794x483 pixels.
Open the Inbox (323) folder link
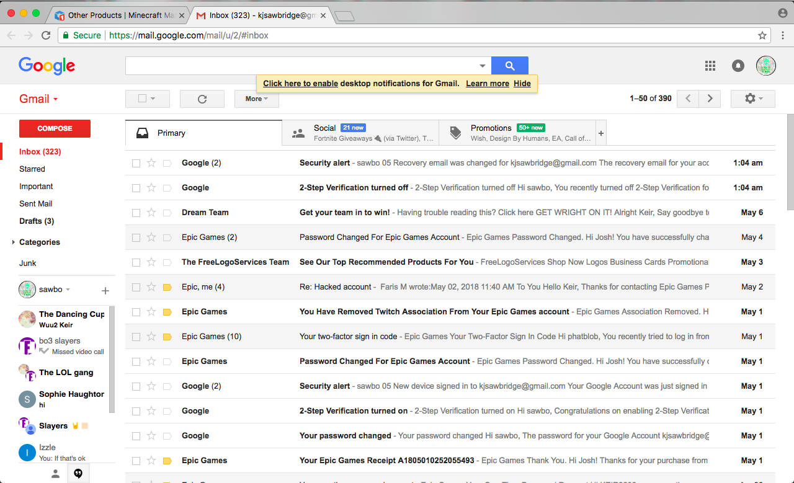40,152
